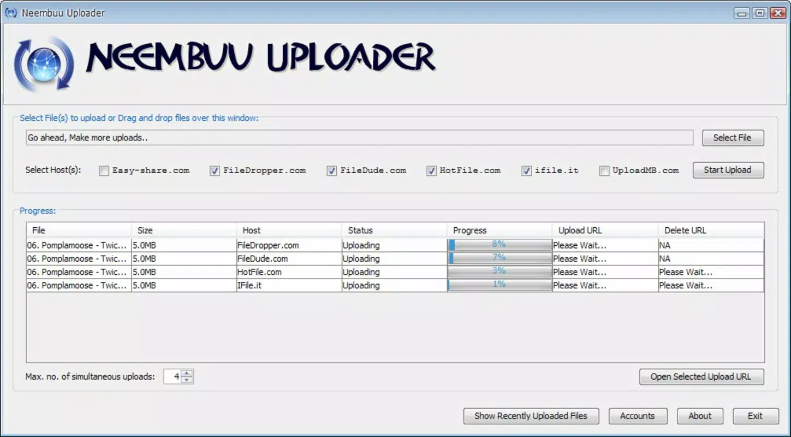
Task: Select the HotFile.com host cell
Action: click(x=289, y=272)
